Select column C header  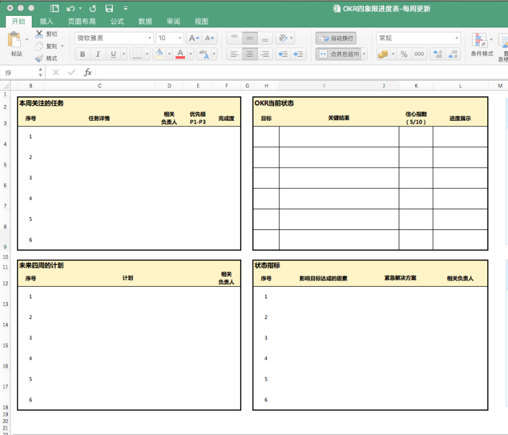coord(100,86)
